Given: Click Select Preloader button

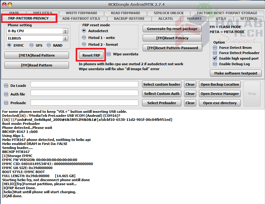Looking at the screenshot, I should 162,103.
